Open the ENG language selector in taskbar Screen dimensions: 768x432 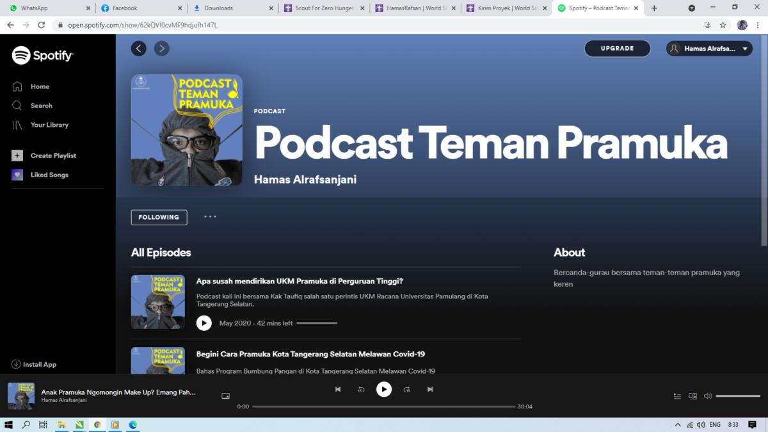pos(715,424)
